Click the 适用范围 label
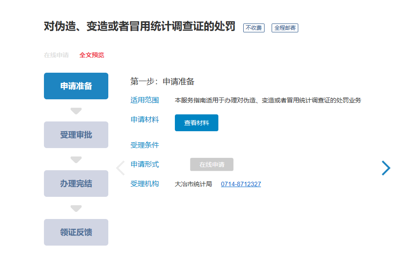This screenshot has width=403, height=258. 145,100
